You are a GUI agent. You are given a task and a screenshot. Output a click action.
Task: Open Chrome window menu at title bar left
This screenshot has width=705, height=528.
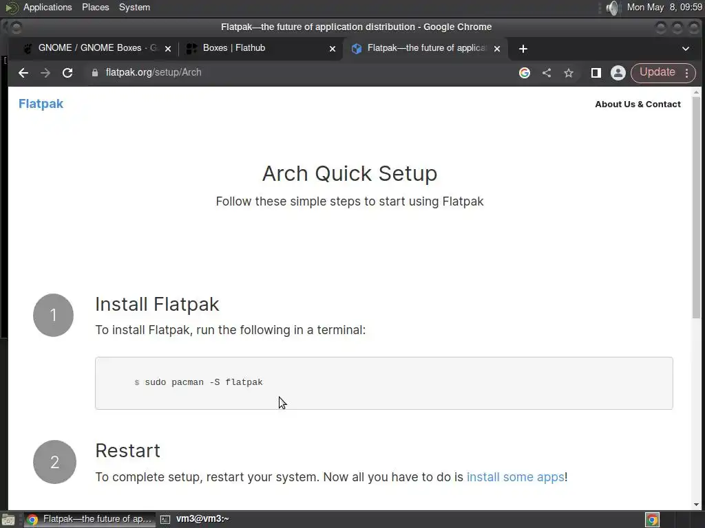coord(16,27)
